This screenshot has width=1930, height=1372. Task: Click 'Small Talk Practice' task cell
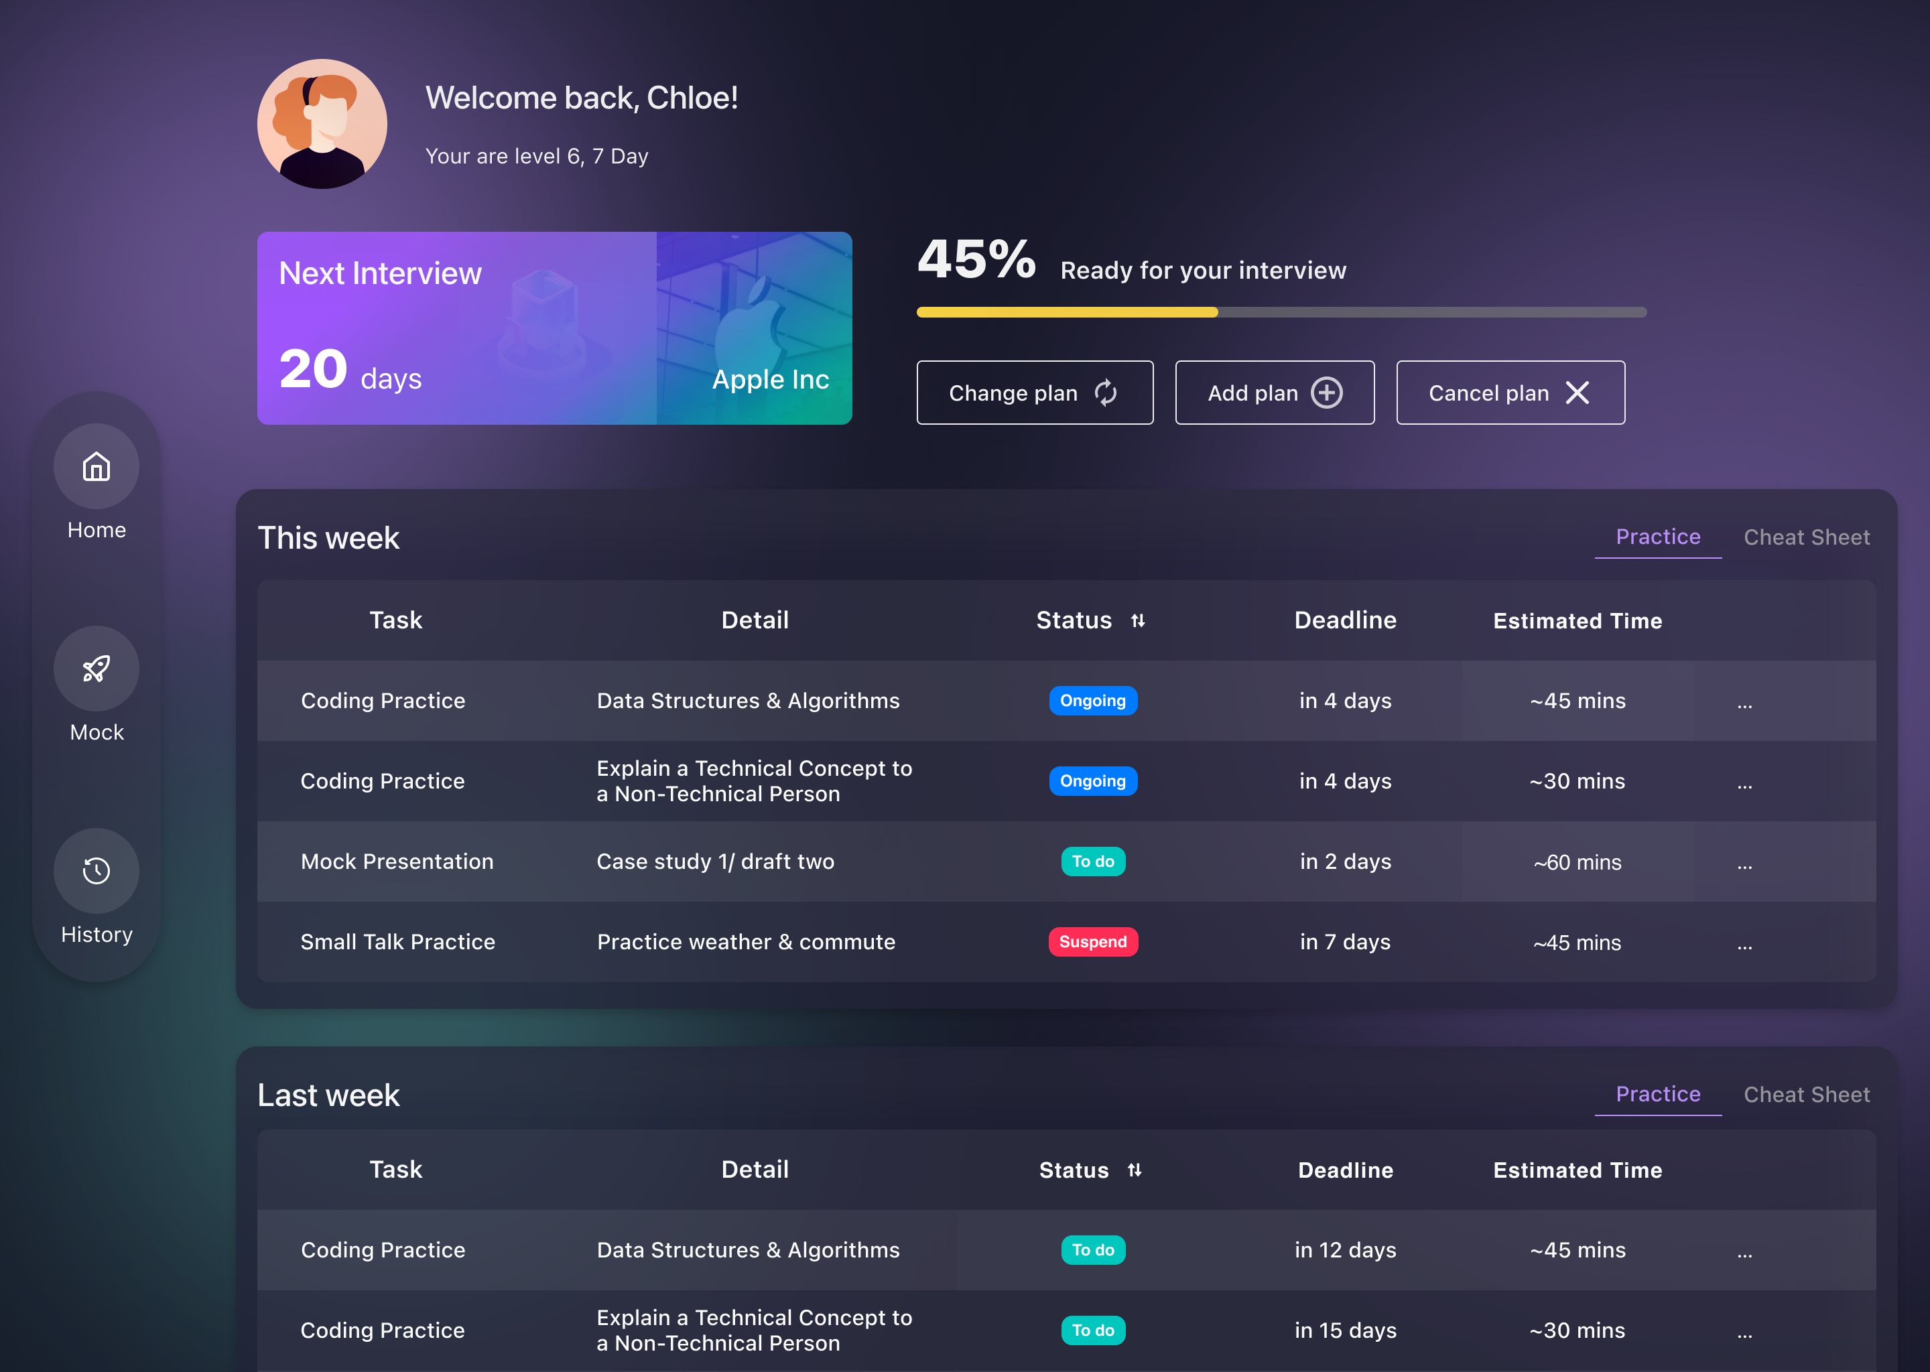click(x=398, y=942)
